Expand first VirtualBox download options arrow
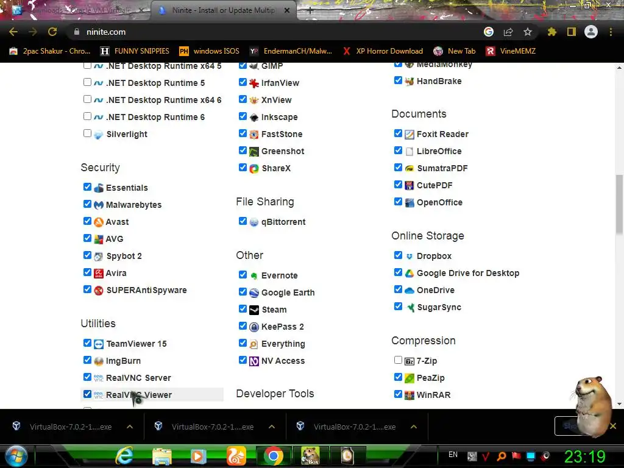The image size is (624, 468). coord(130,427)
